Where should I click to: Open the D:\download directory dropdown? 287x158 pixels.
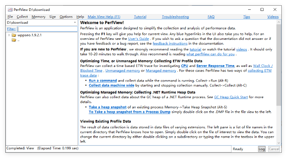pos(75,23)
